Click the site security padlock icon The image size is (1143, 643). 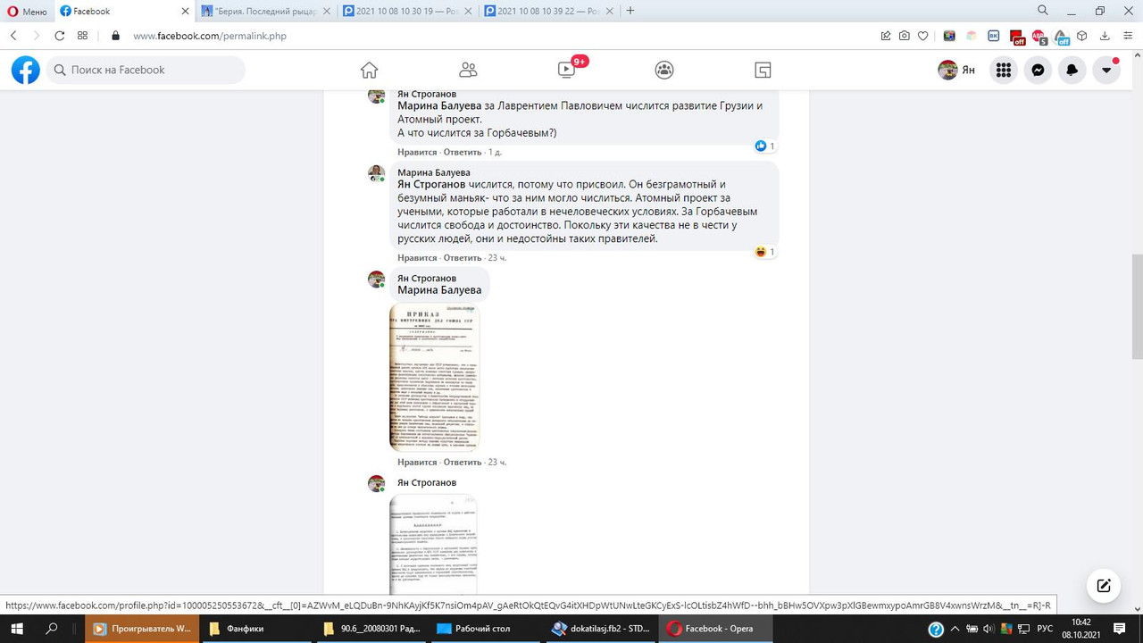point(114,36)
